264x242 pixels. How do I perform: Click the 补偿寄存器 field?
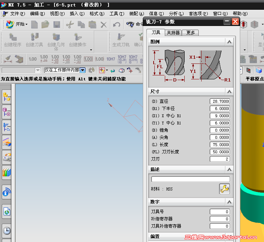click(x=220, y=219)
